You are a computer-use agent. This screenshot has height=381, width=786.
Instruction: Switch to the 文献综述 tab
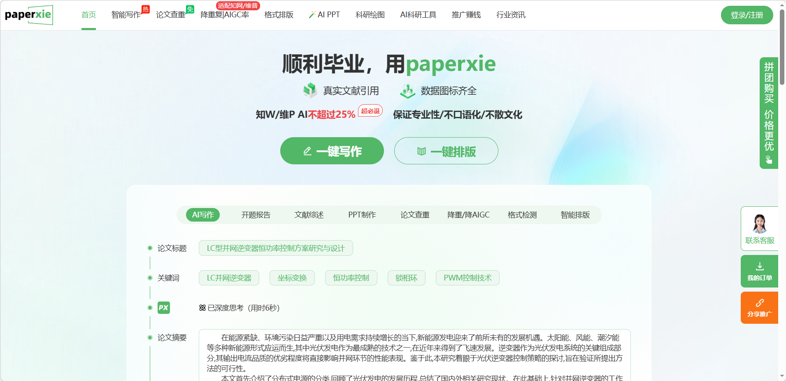click(309, 215)
